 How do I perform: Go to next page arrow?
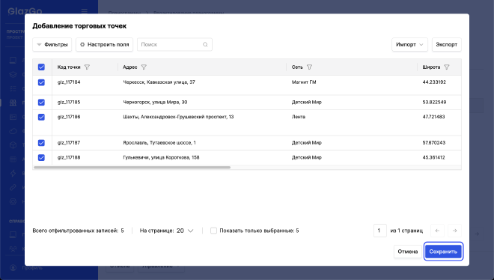[x=454, y=231]
